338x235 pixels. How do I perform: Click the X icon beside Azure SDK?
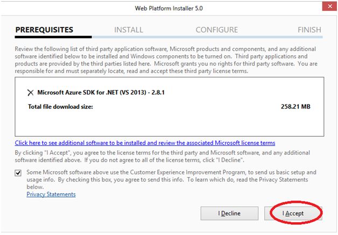coord(30,92)
